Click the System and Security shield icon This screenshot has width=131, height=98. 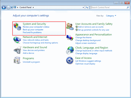pyautogui.click(x=17, y=26)
